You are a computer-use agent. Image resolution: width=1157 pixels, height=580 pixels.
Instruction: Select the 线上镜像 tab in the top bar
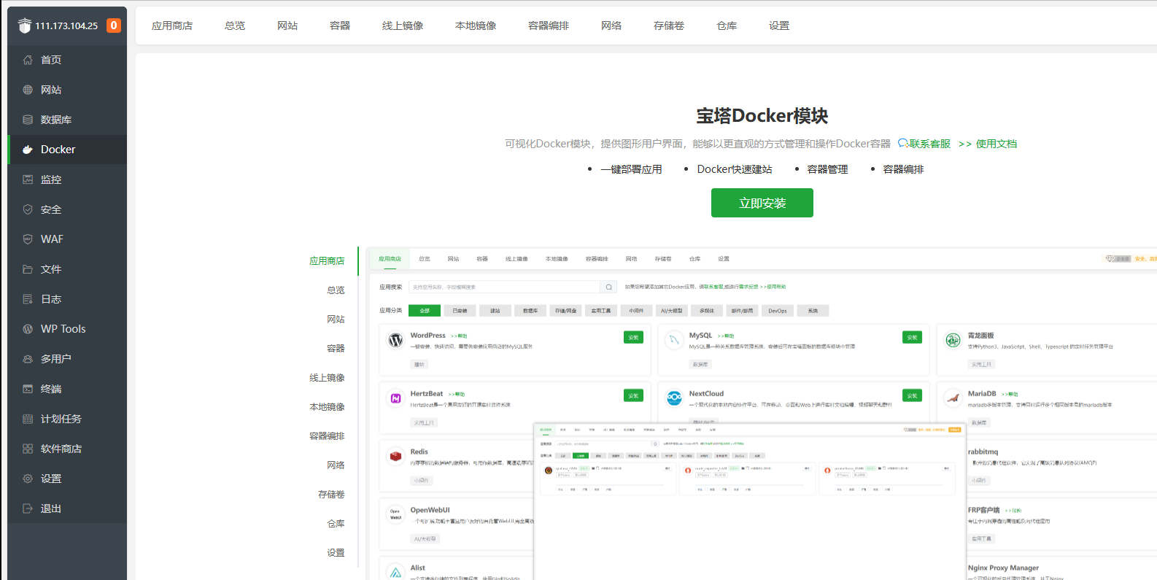(403, 26)
